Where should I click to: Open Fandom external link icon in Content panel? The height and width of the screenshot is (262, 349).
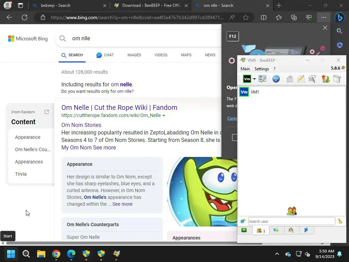pos(47,112)
